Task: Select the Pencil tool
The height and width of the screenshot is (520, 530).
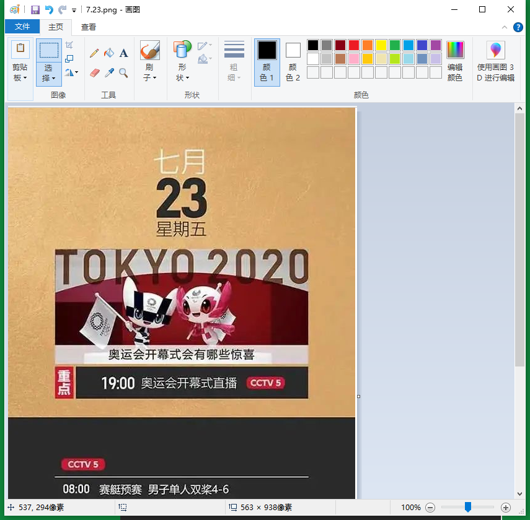Action: (94, 53)
